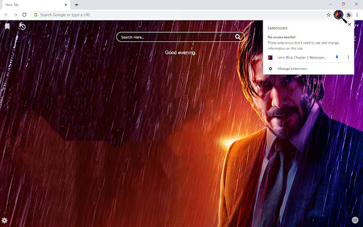Click the browser forward arrow

[15, 15]
